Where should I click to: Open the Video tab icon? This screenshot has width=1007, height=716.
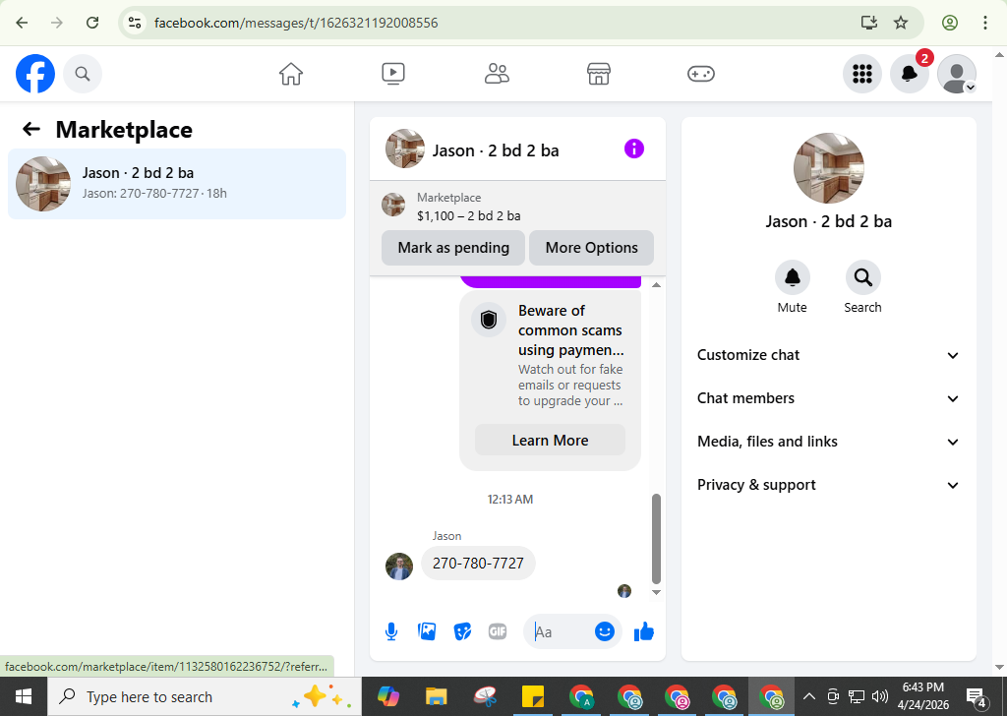(x=393, y=74)
